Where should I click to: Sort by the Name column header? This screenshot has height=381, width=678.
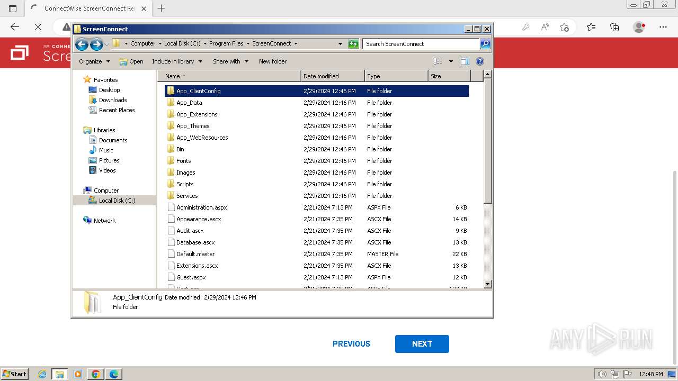[x=229, y=76]
